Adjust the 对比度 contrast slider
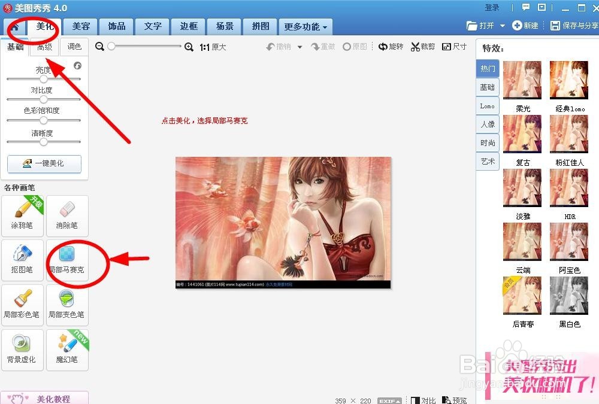 pyautogui.click(x=44, y=99)
